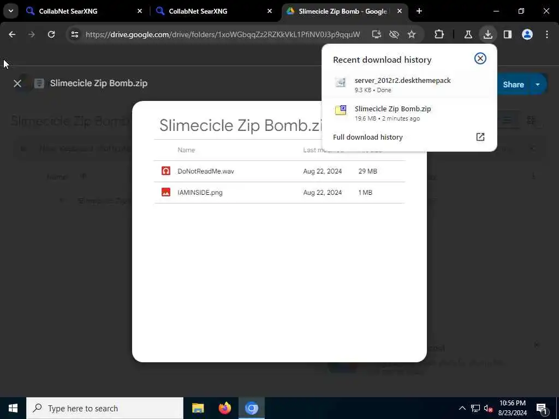This screenshot has width=559, height=419.
Task: Click the Slimecicle Zip Bomb.zip file icon
Action: click(341, 110)
